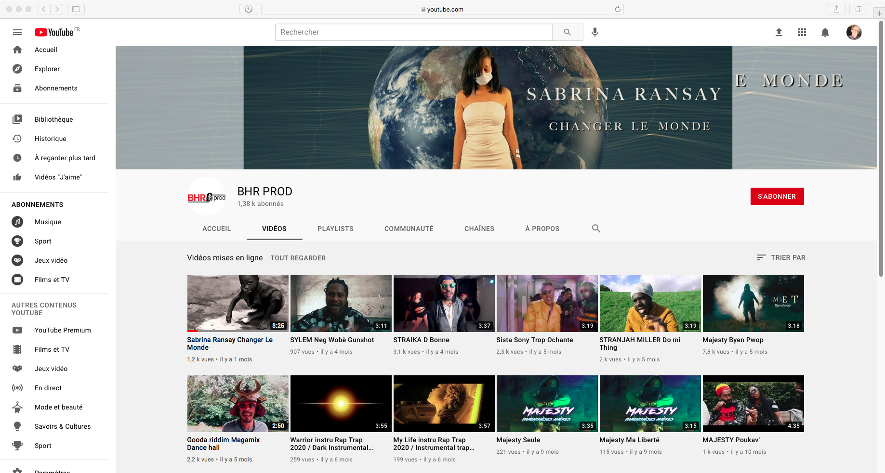Screen dimensions: 885x473
Task: Start voice search with microphone
Action: coord(595,32)
